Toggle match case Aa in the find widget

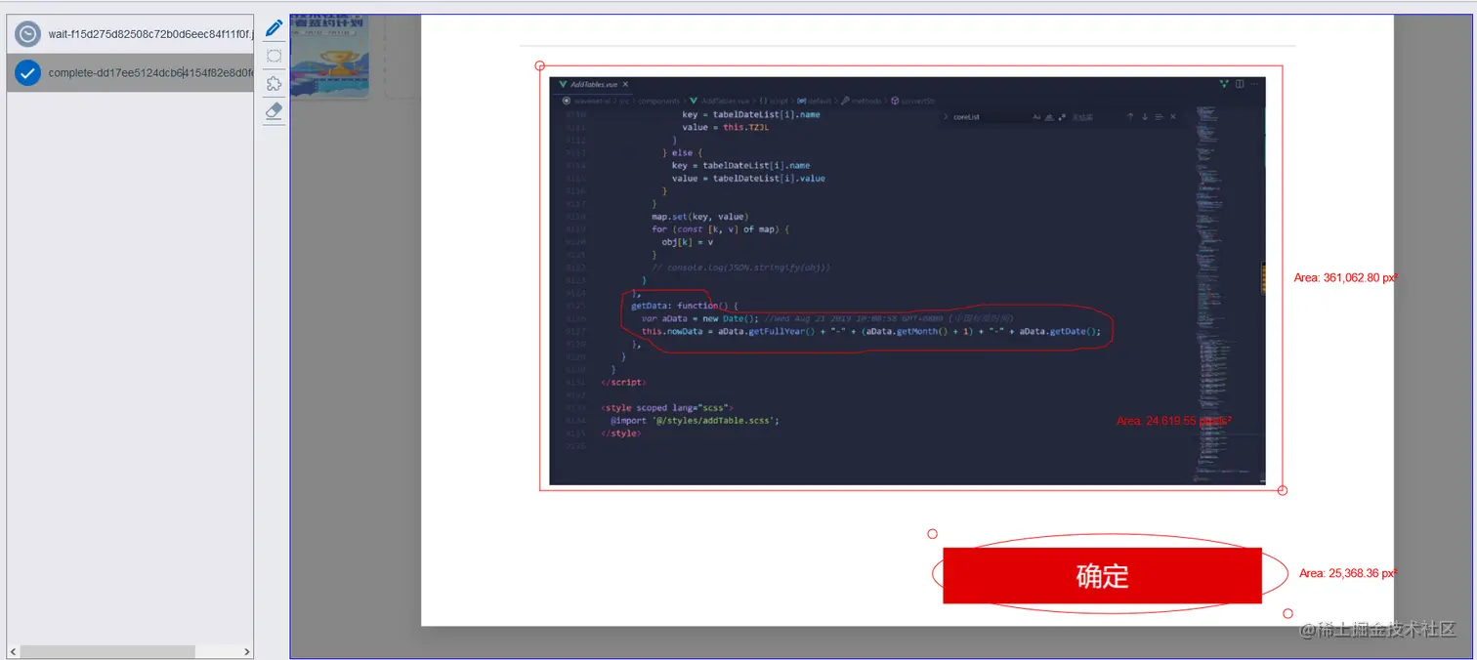1037,116
